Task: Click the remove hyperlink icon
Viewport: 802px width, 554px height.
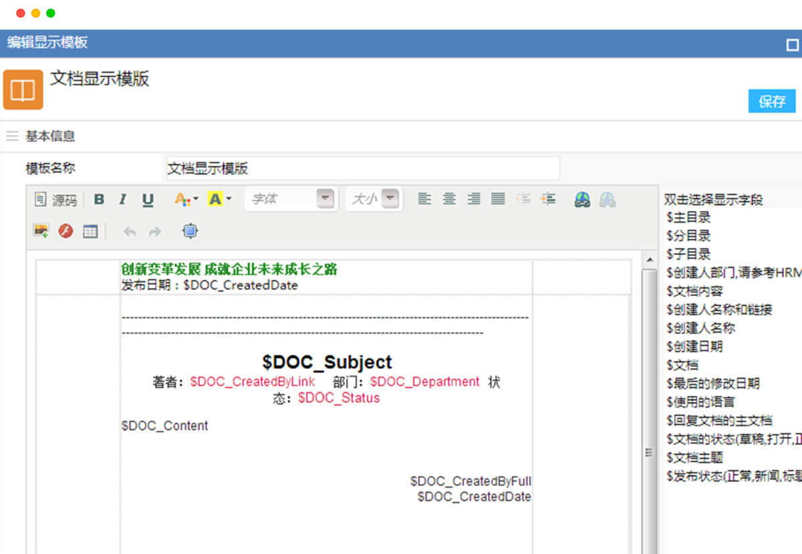Action: click(x=607, y=199)
